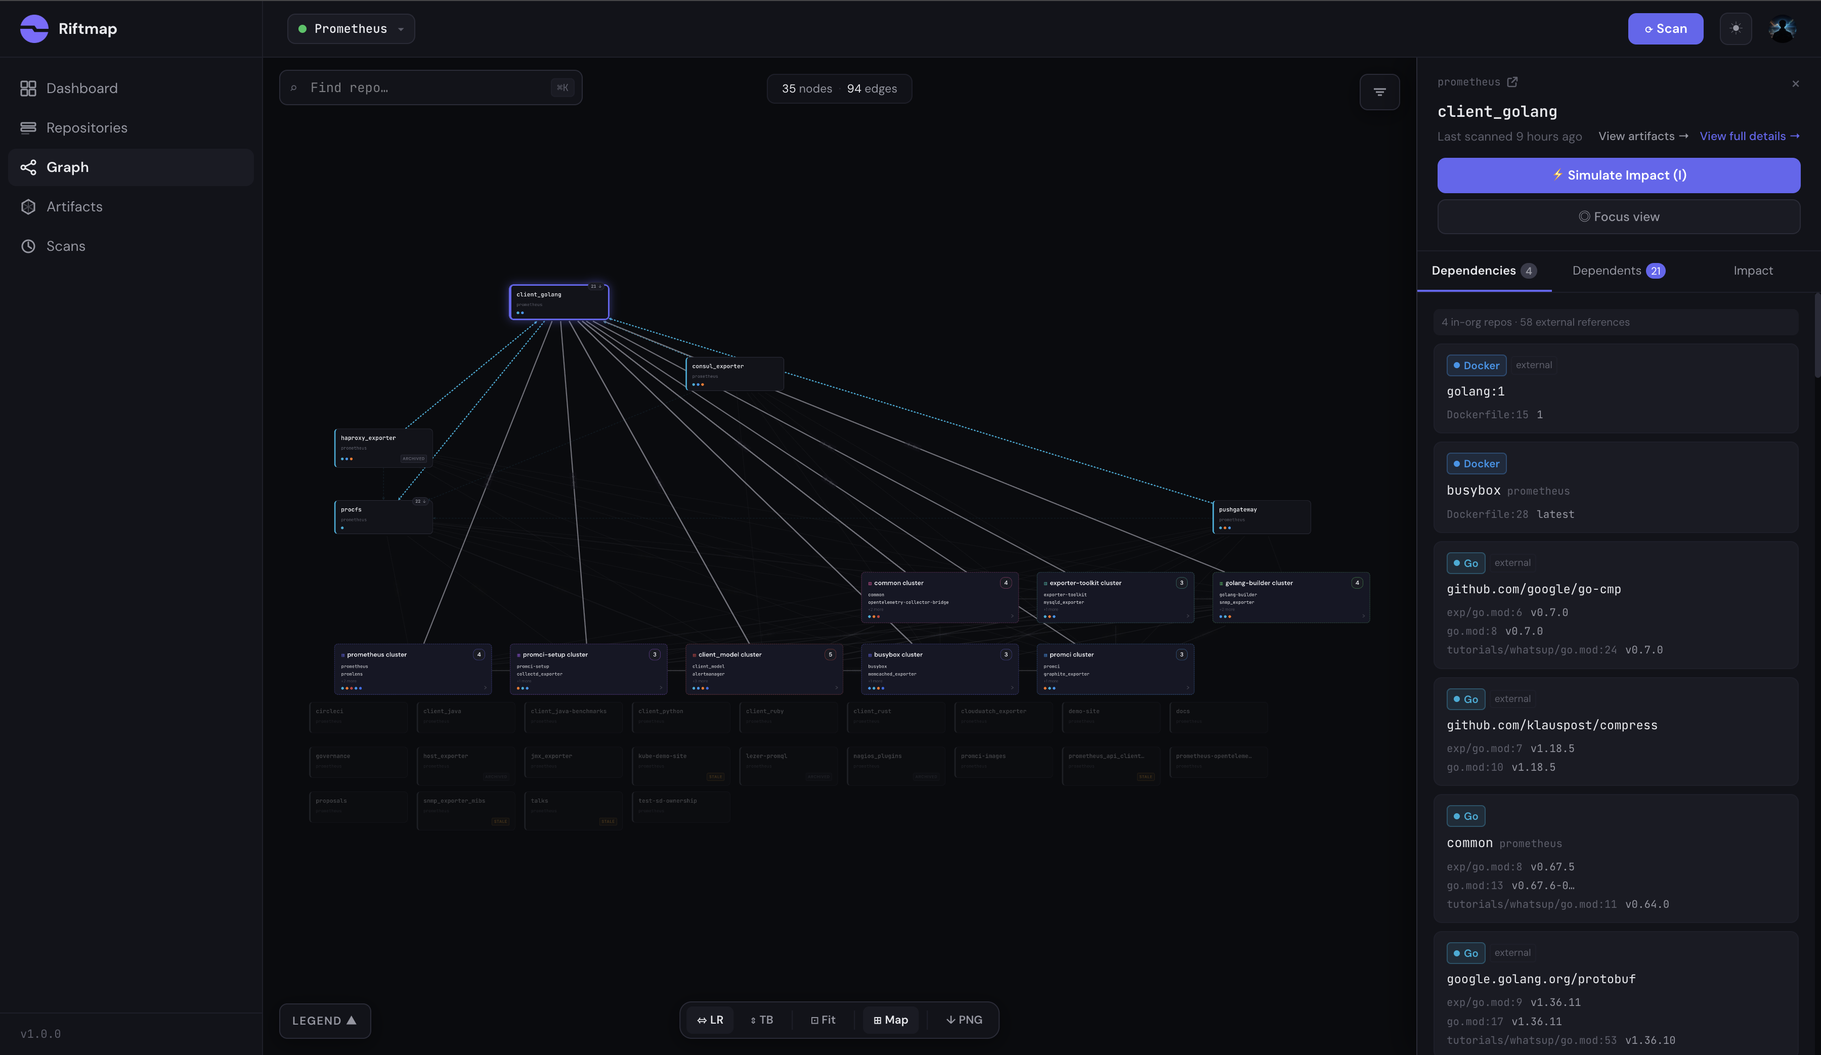
Task: Click the count badge on common cluster
Action: (x=1006, y=583)
